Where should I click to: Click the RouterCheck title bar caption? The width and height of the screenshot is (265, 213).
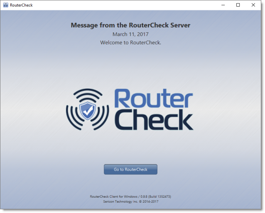pyautogui.click(x=21, y=5)
